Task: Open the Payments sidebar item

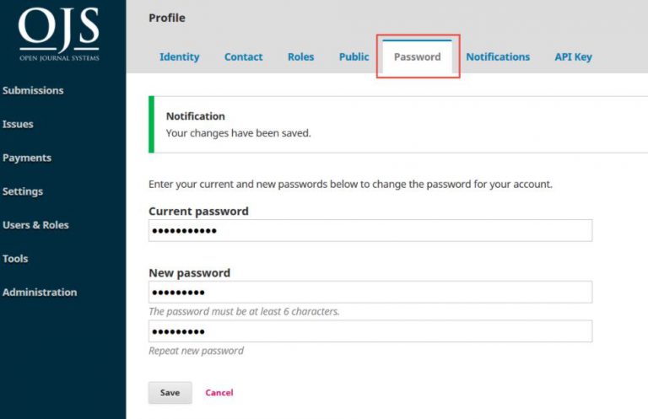Action: 27,158
